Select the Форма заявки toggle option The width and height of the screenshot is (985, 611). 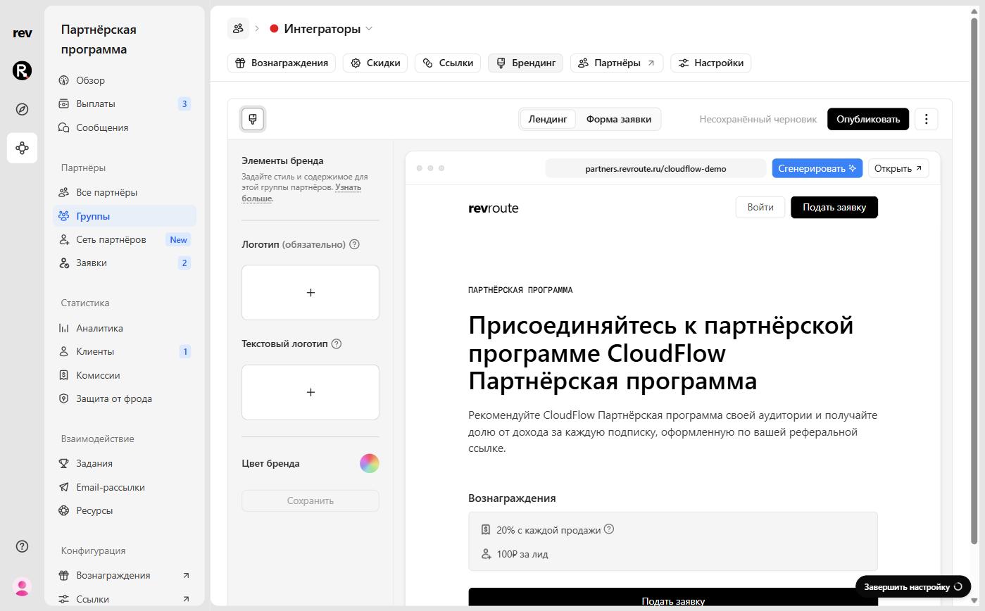pyautogui.click(x=618, y=119)
